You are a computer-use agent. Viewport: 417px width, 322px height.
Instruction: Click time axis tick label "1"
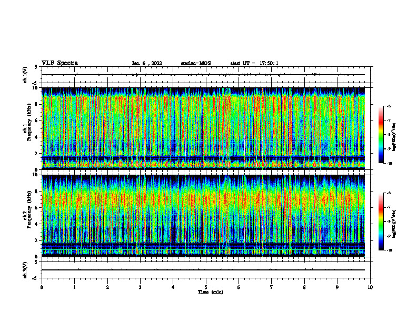74,287
